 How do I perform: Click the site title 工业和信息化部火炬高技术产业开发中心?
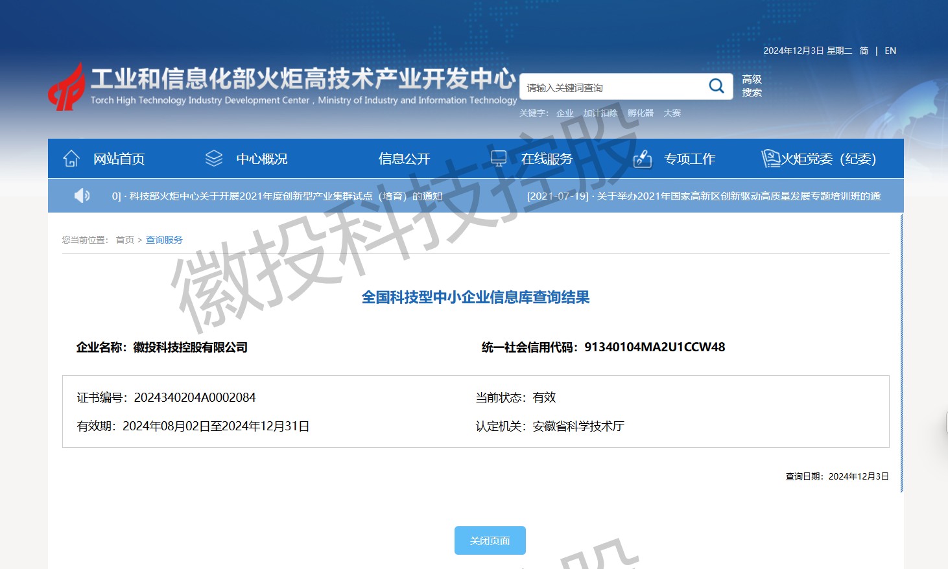[303, 78]
